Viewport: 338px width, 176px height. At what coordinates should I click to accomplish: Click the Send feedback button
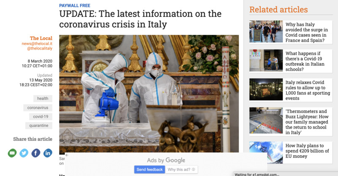150,170
